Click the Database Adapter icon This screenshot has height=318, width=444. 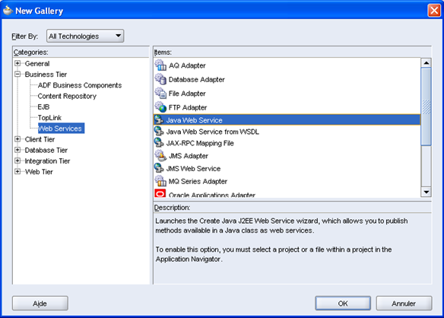pos(160,79)
